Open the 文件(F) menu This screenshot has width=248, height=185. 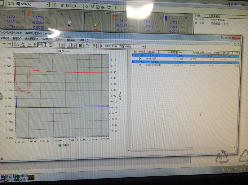5,38
